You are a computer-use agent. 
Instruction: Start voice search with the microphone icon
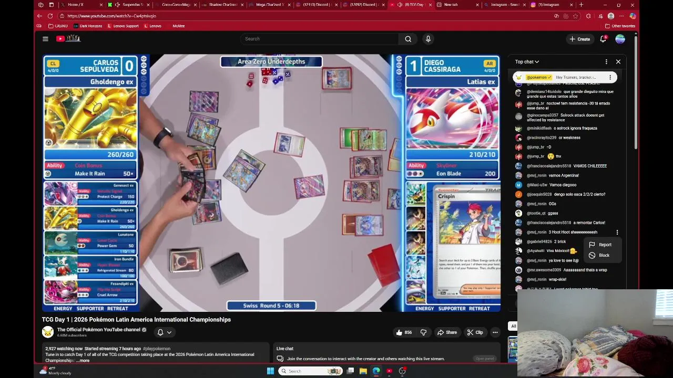coord(428,39)
